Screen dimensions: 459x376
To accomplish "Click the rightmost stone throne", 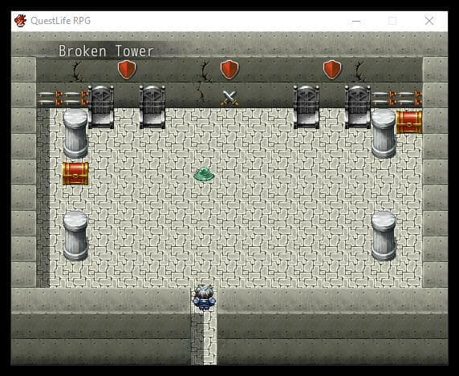I will [x=358, y=107].
